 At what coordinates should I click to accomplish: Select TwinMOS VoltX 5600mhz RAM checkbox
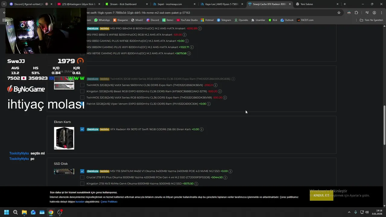click(82, 85)
